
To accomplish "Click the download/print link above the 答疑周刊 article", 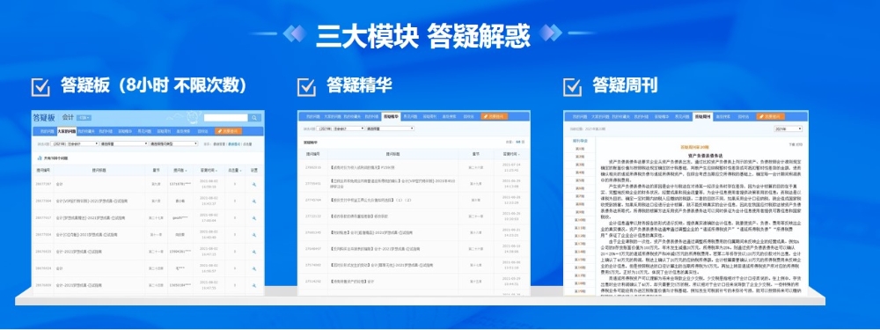I will click(x=796, y=144).
